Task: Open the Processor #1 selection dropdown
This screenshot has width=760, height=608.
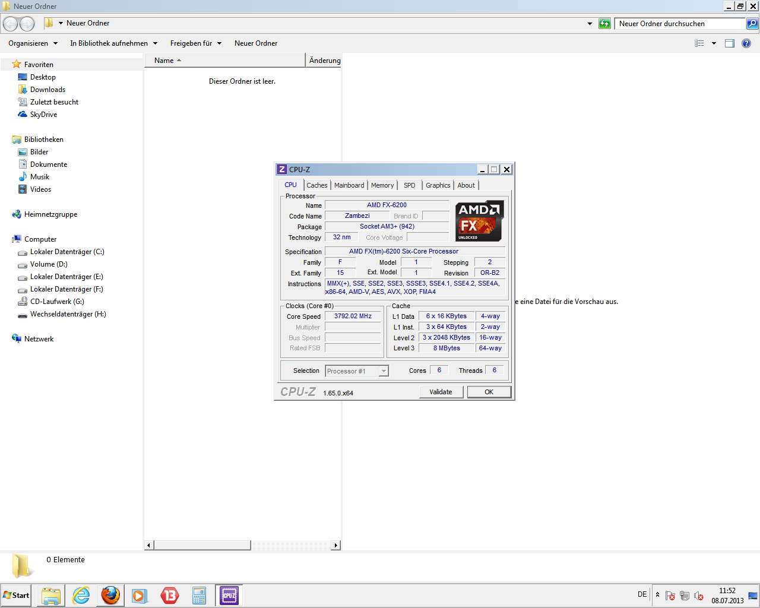Action: (x=357, y=371)
